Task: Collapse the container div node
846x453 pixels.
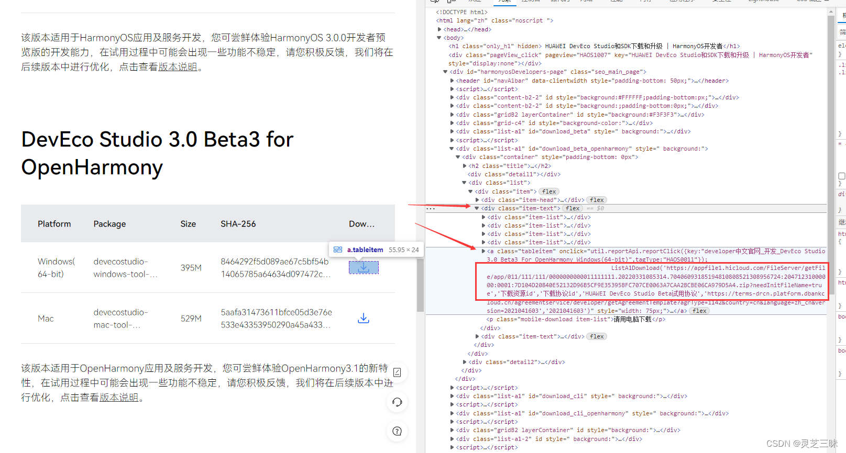Action: pos(458,157)
